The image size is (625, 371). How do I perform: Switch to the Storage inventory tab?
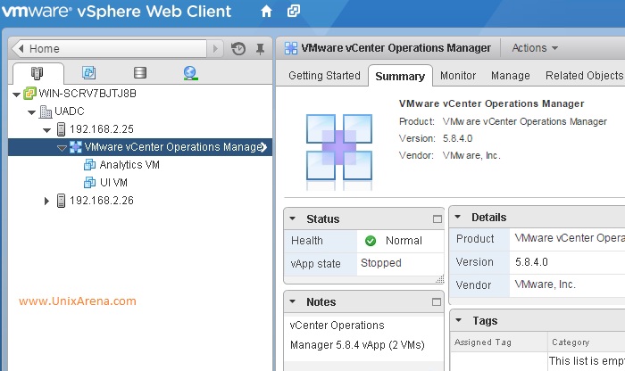(x=140, y=72)
